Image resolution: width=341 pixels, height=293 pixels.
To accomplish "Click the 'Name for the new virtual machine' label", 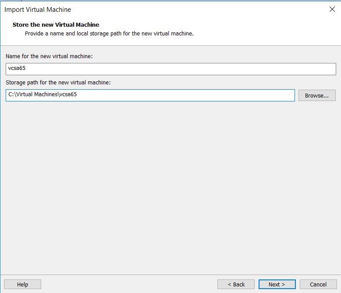I will (x=49, y=56).
